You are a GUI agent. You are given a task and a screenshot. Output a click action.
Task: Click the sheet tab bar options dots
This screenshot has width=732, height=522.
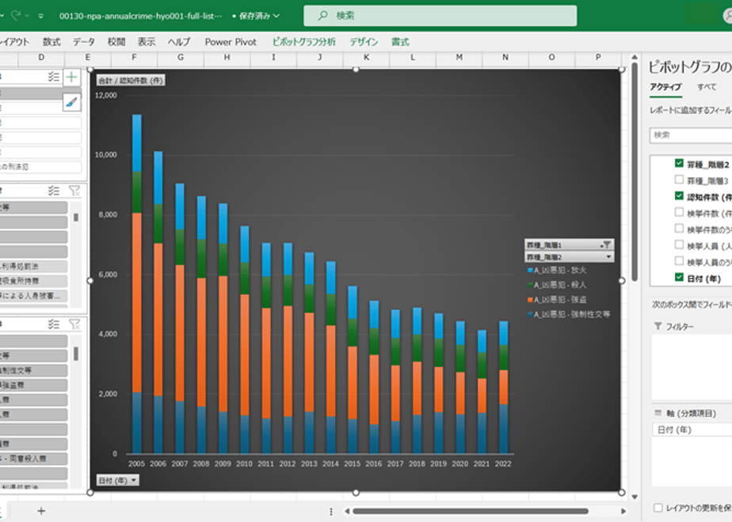point(331,511)
